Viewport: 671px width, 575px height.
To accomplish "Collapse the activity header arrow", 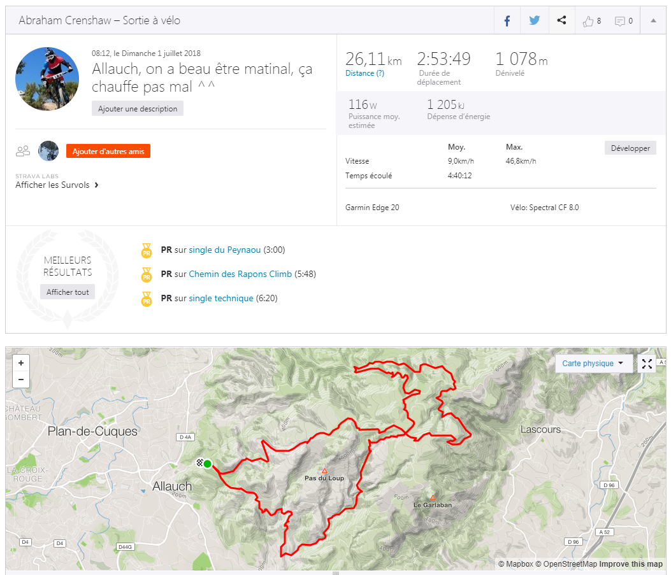I will 653,20.
